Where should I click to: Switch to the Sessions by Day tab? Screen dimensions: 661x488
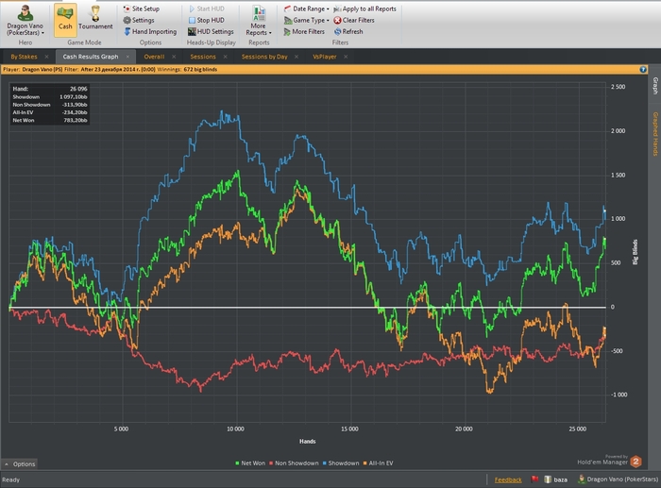[264, 57]
